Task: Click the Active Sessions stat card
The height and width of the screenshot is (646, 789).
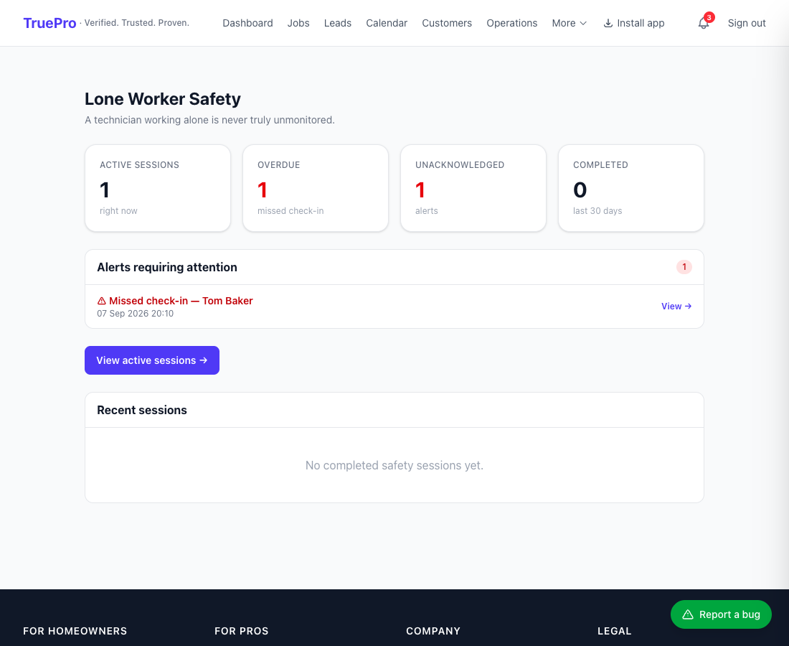Action: click(x=158, y=188)
